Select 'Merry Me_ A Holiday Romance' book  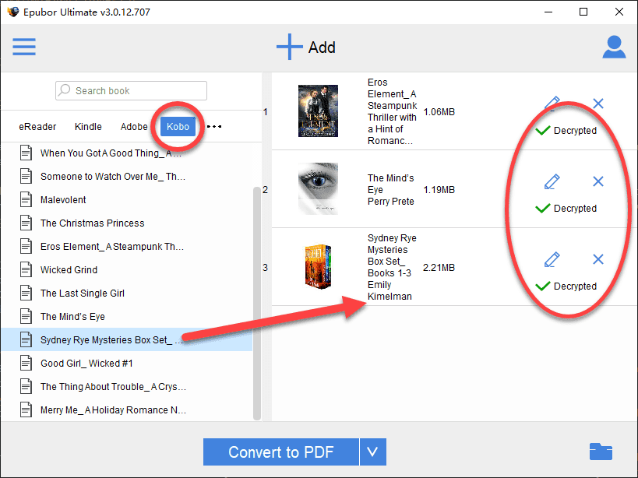127,409
